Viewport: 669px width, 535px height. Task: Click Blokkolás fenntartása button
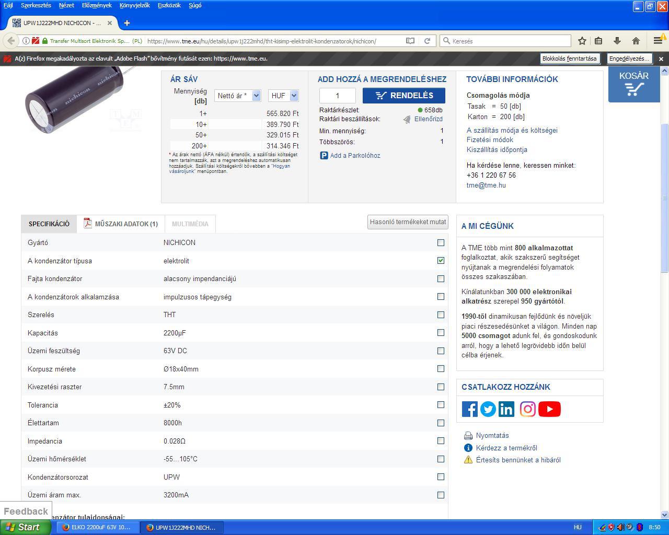pyautogui.click(x=570, y=59)
